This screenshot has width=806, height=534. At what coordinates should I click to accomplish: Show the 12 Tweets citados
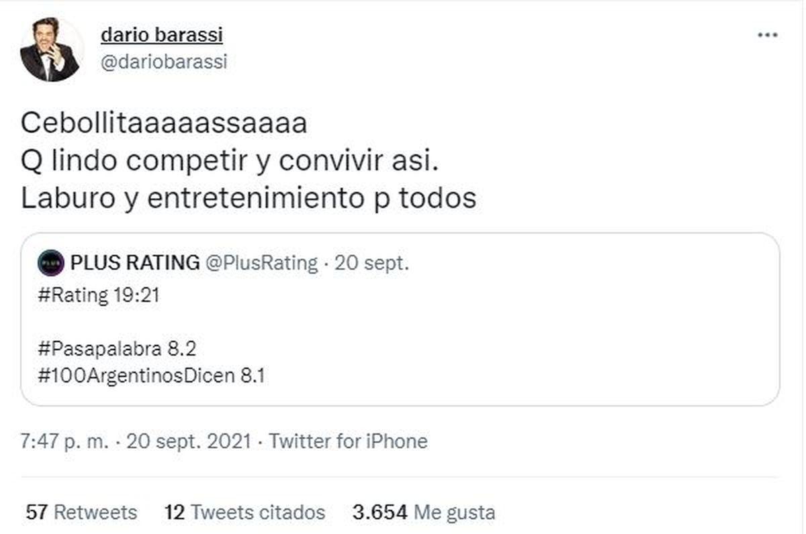click(x=244, y=513)
